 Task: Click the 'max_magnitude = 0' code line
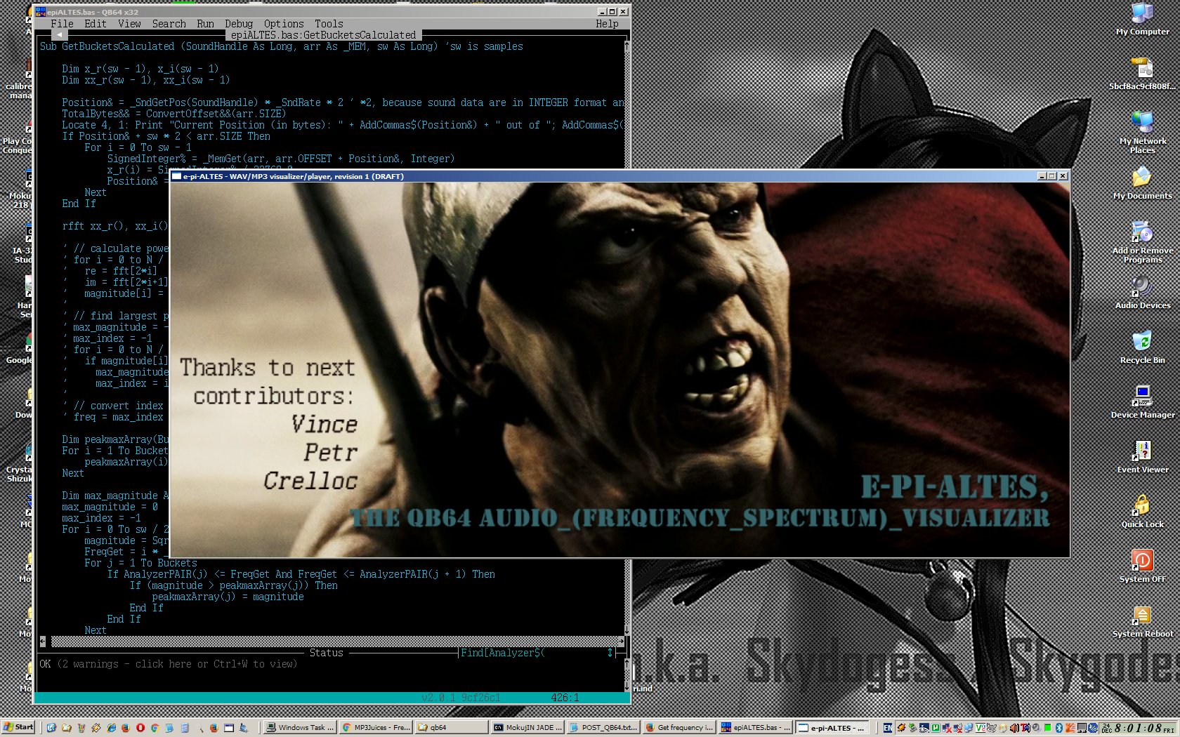pyautogui.click(x=110, y=507)
